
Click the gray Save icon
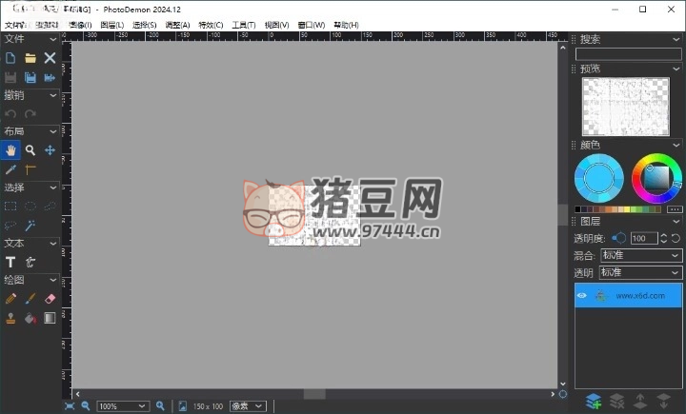[10, 77]
